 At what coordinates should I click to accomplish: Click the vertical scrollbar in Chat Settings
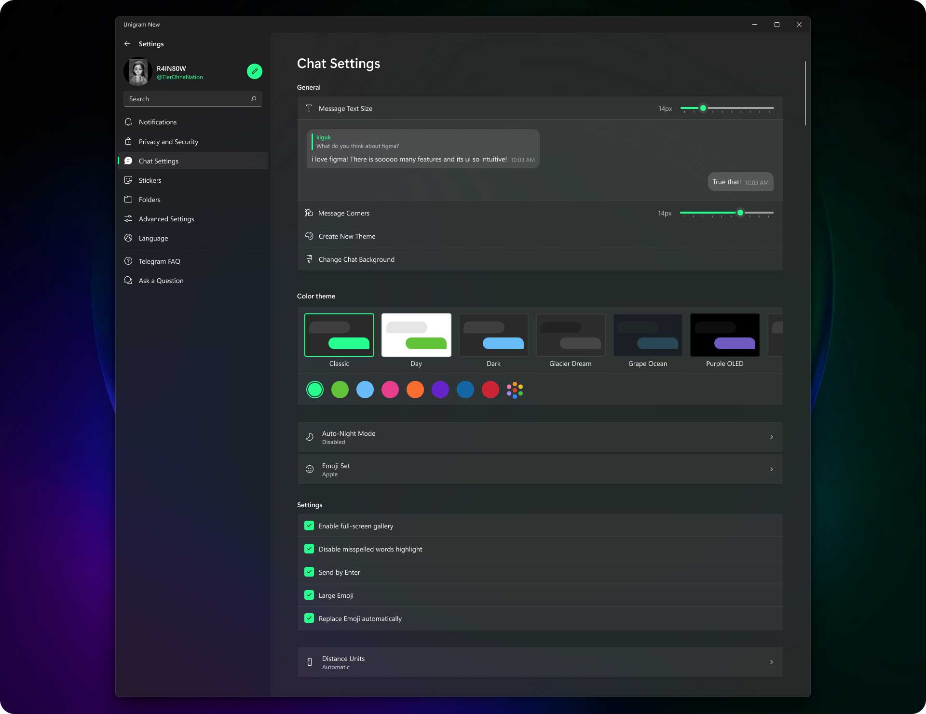(805, 93)
